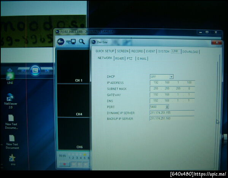Start slideshow in photo viewer
Screen dimensions: 228x178
(x=35, y=71)
